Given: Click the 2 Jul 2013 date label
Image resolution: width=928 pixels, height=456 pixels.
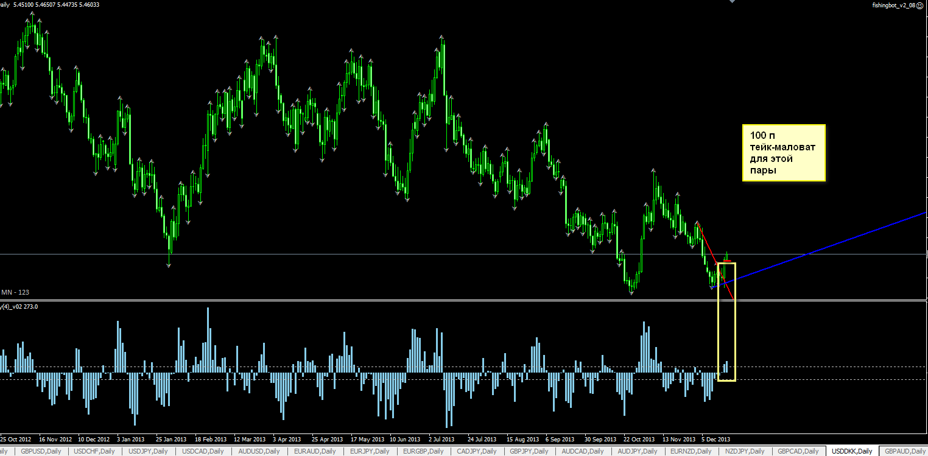Looking at the screenshot, I should (441, 439).
